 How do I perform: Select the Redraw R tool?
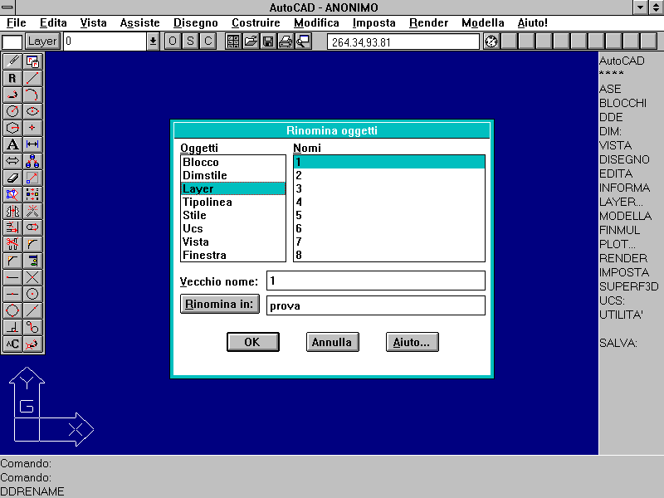click(x=12, y=78)
